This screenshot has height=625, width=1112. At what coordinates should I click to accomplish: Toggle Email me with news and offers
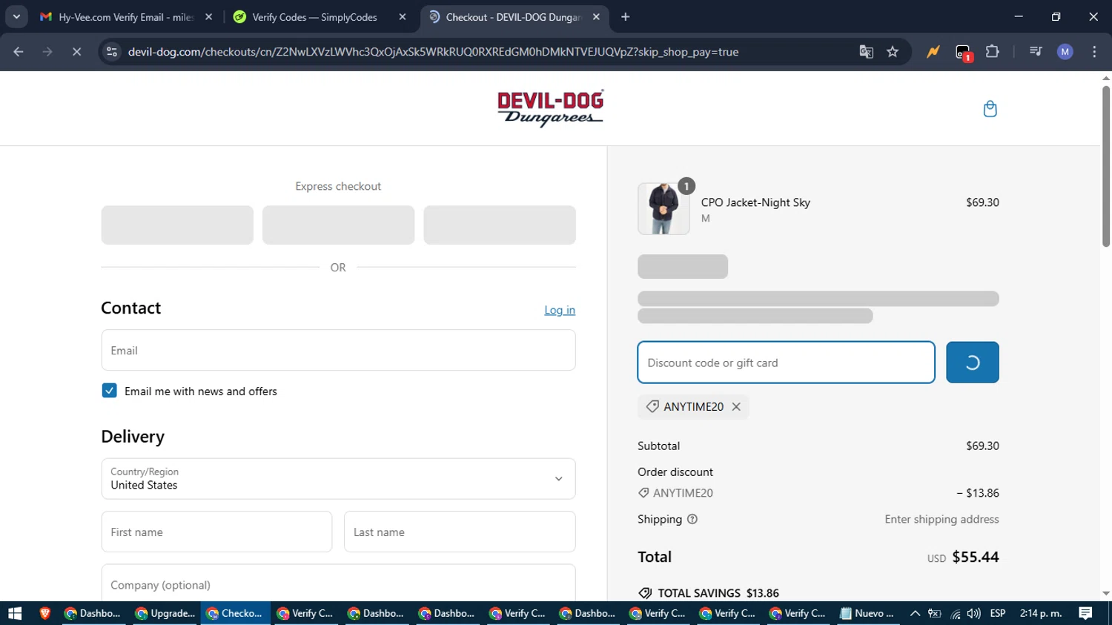click(109, 391)
